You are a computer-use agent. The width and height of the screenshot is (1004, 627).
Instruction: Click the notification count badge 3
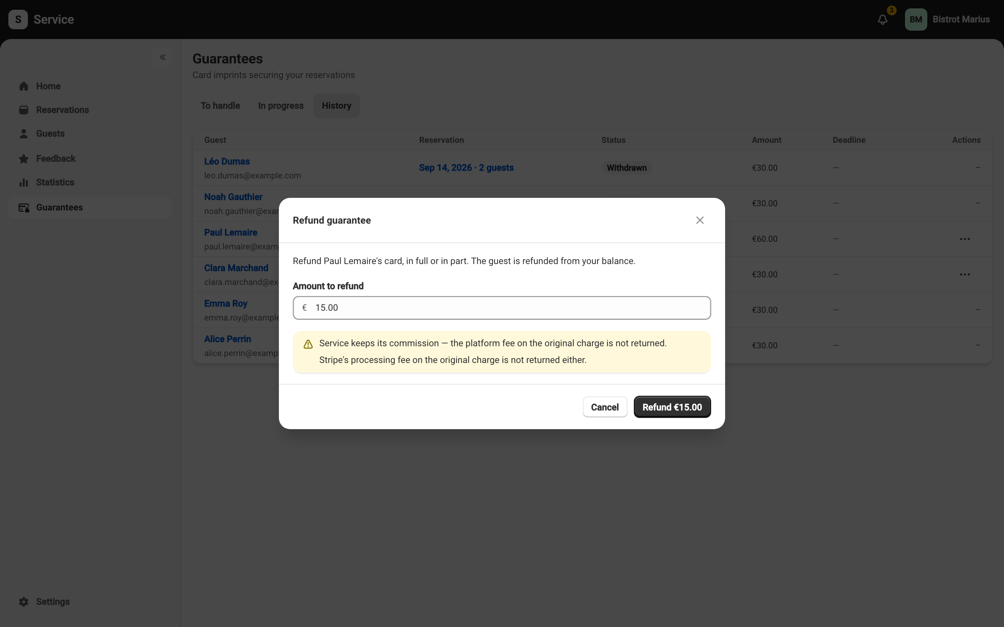[891, 10]
